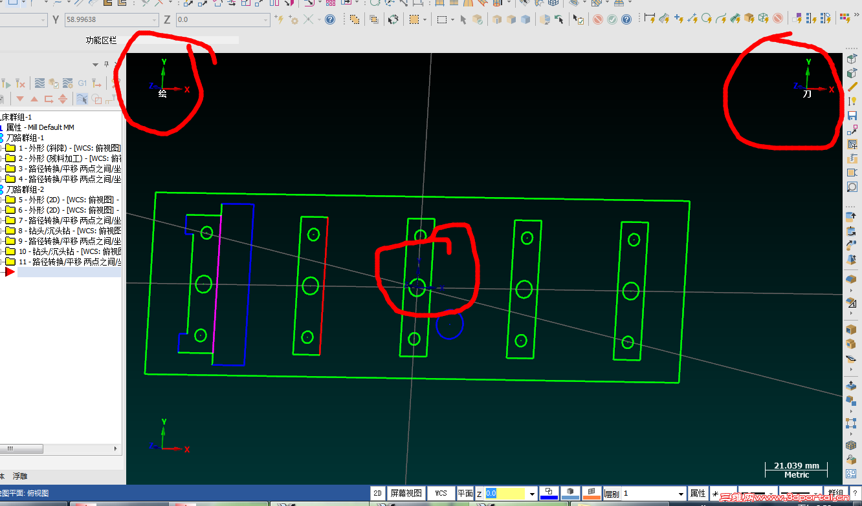
Task: Click the quick solid box lightning icon
Action: pos(749,18)
